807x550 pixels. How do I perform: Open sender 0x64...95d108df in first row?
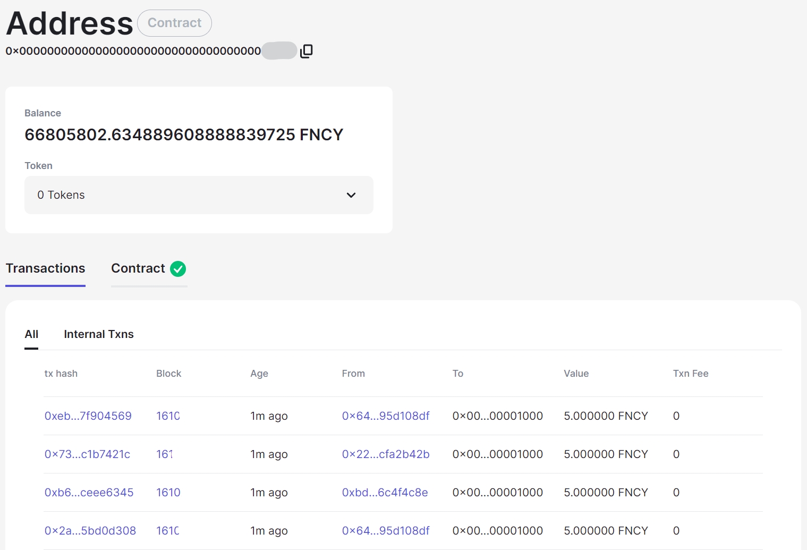click(x=386, y=416)
